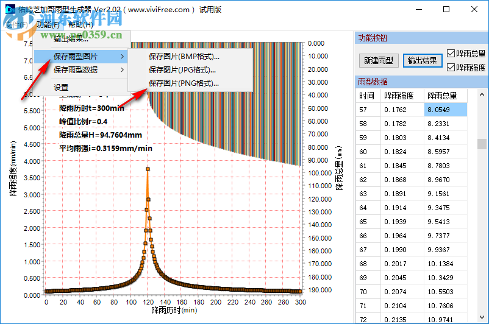
Task: Click the peak point of intensity curve
Action: pyautogui.click(x=148, y=169)
